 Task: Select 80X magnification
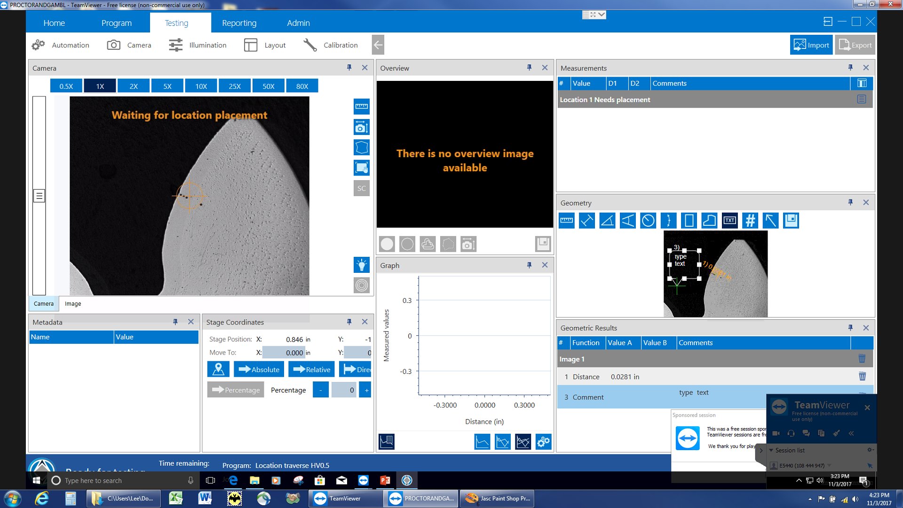tap(302, 86)
